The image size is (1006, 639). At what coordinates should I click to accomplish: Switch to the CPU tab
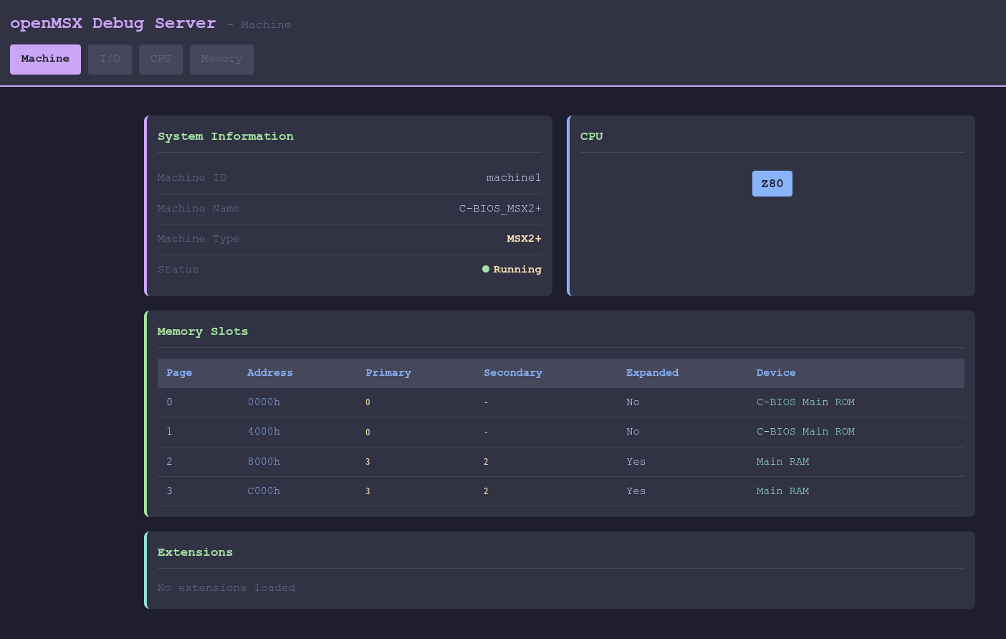pyautogui.click(x=161, y=59)
